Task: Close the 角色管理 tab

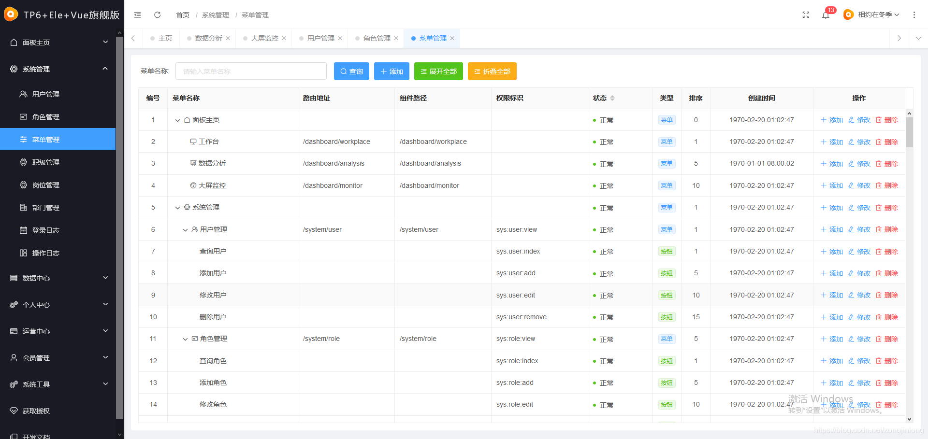Action: (x=396, y=39)
